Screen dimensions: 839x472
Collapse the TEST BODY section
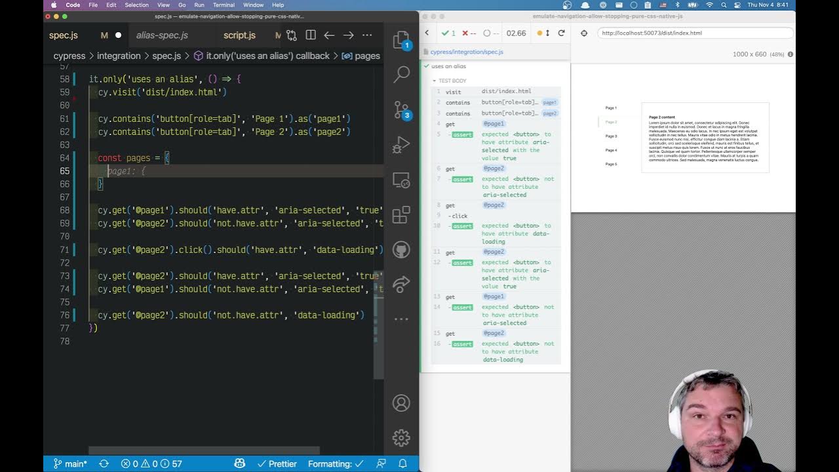pyautogui.click(x=449, y=81)
